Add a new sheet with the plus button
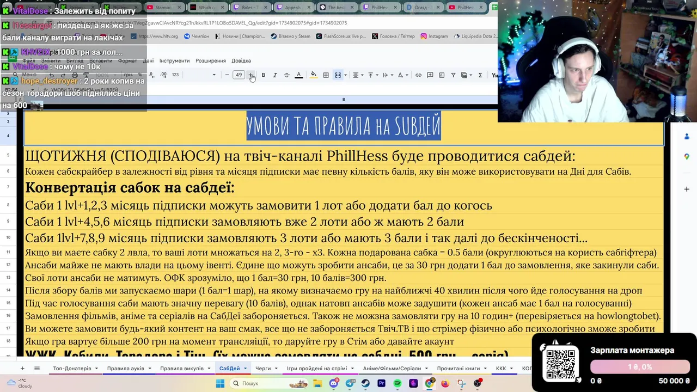The height and width of the screenshot is (392, 697). 22,369
